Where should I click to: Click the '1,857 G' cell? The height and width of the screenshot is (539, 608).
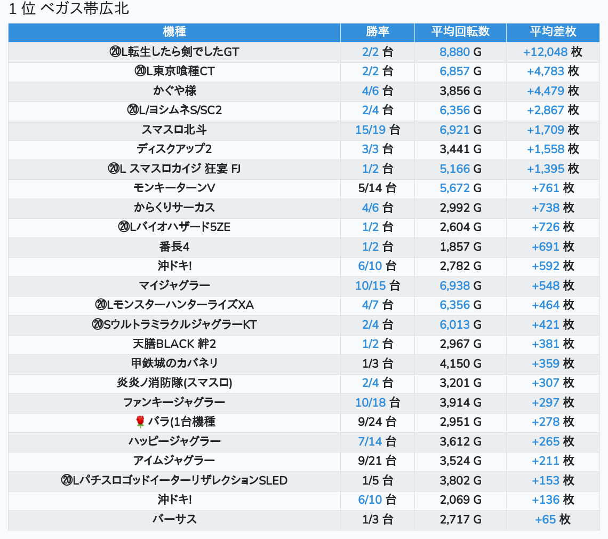tap(460, 247)
